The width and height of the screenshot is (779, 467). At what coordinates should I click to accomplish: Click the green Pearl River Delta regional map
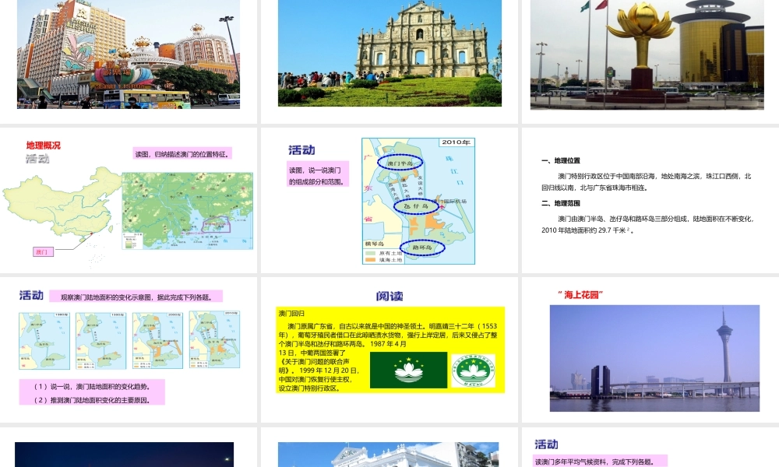pyautogui.click(x=187, y=211)
